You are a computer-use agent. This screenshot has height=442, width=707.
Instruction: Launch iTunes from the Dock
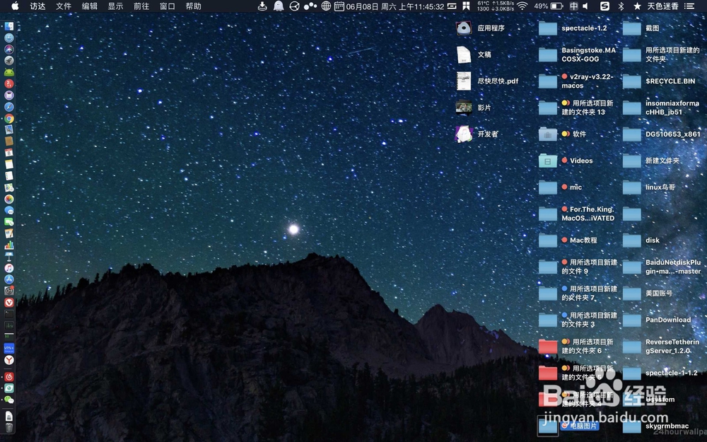click(x=9, y=268)
